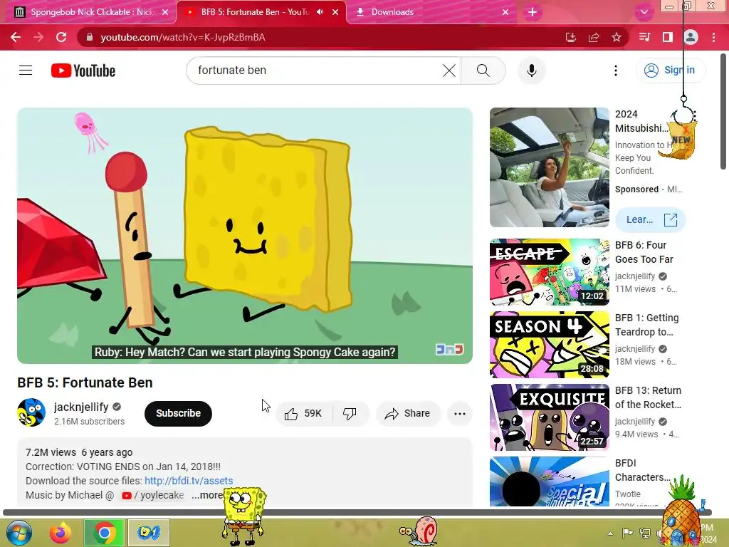The height and width of the screenshot is (547, 729).
Task: Dislike the video
Action: click(x=350, y=414)
